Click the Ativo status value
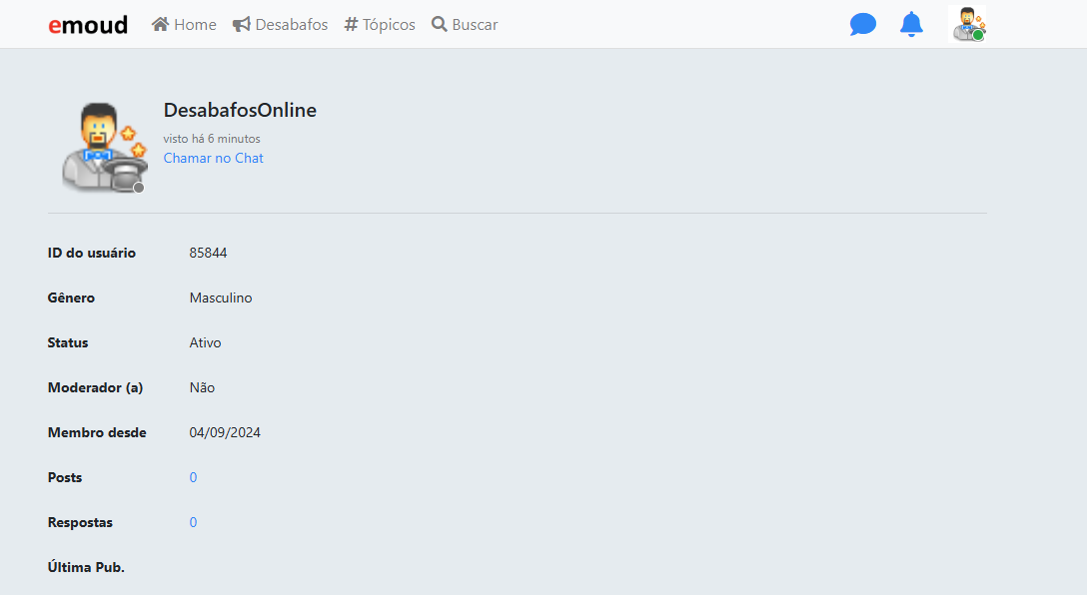Viewport: 1087px width, 595px height. click(x=205, y=342)
